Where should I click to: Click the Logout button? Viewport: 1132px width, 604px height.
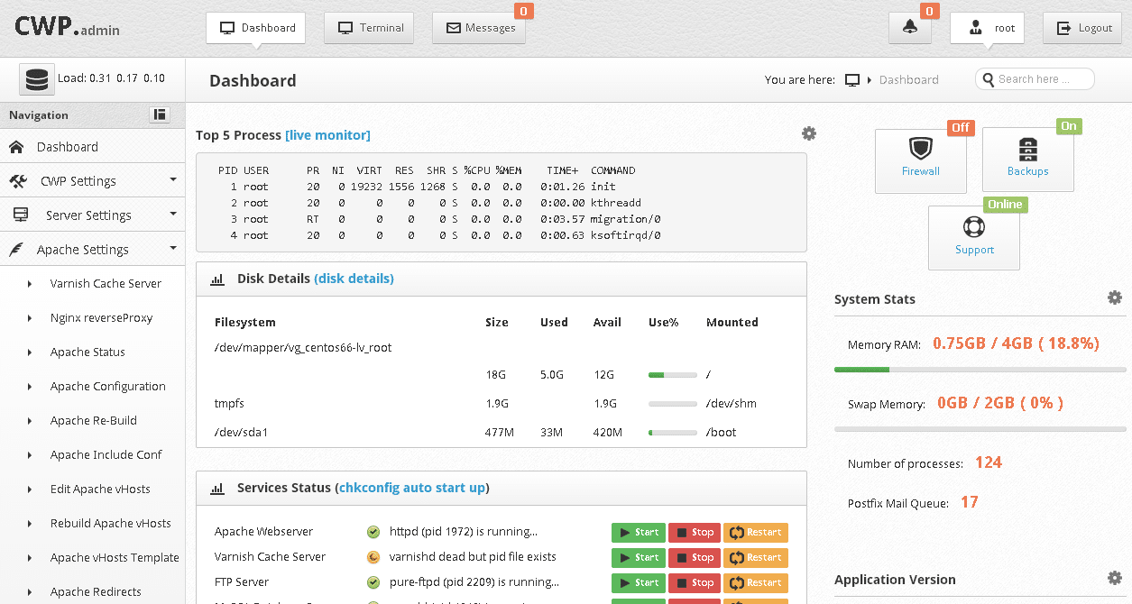[1082, 28]
